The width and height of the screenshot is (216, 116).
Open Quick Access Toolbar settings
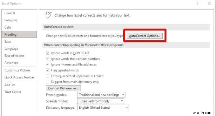[x=19, y=77]
